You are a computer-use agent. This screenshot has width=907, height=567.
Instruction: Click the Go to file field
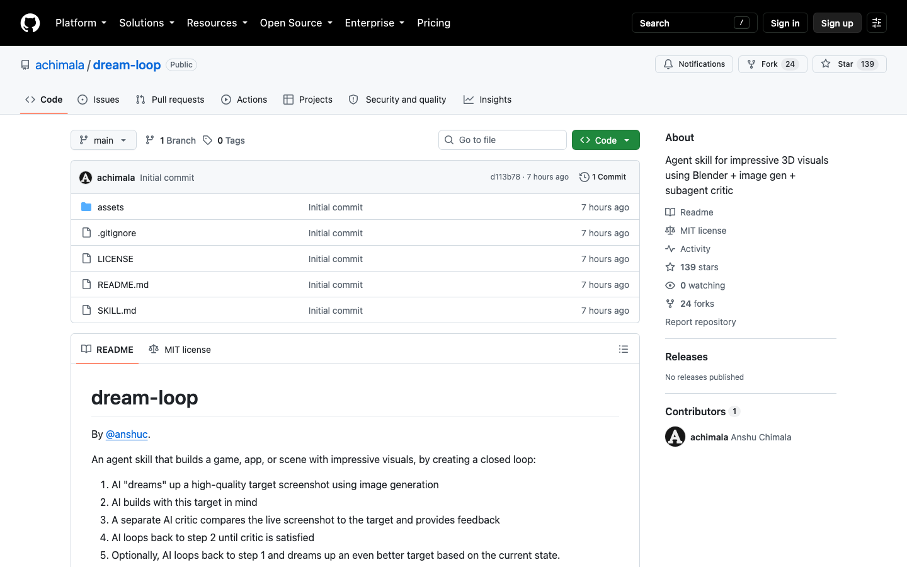coord(503,140)
